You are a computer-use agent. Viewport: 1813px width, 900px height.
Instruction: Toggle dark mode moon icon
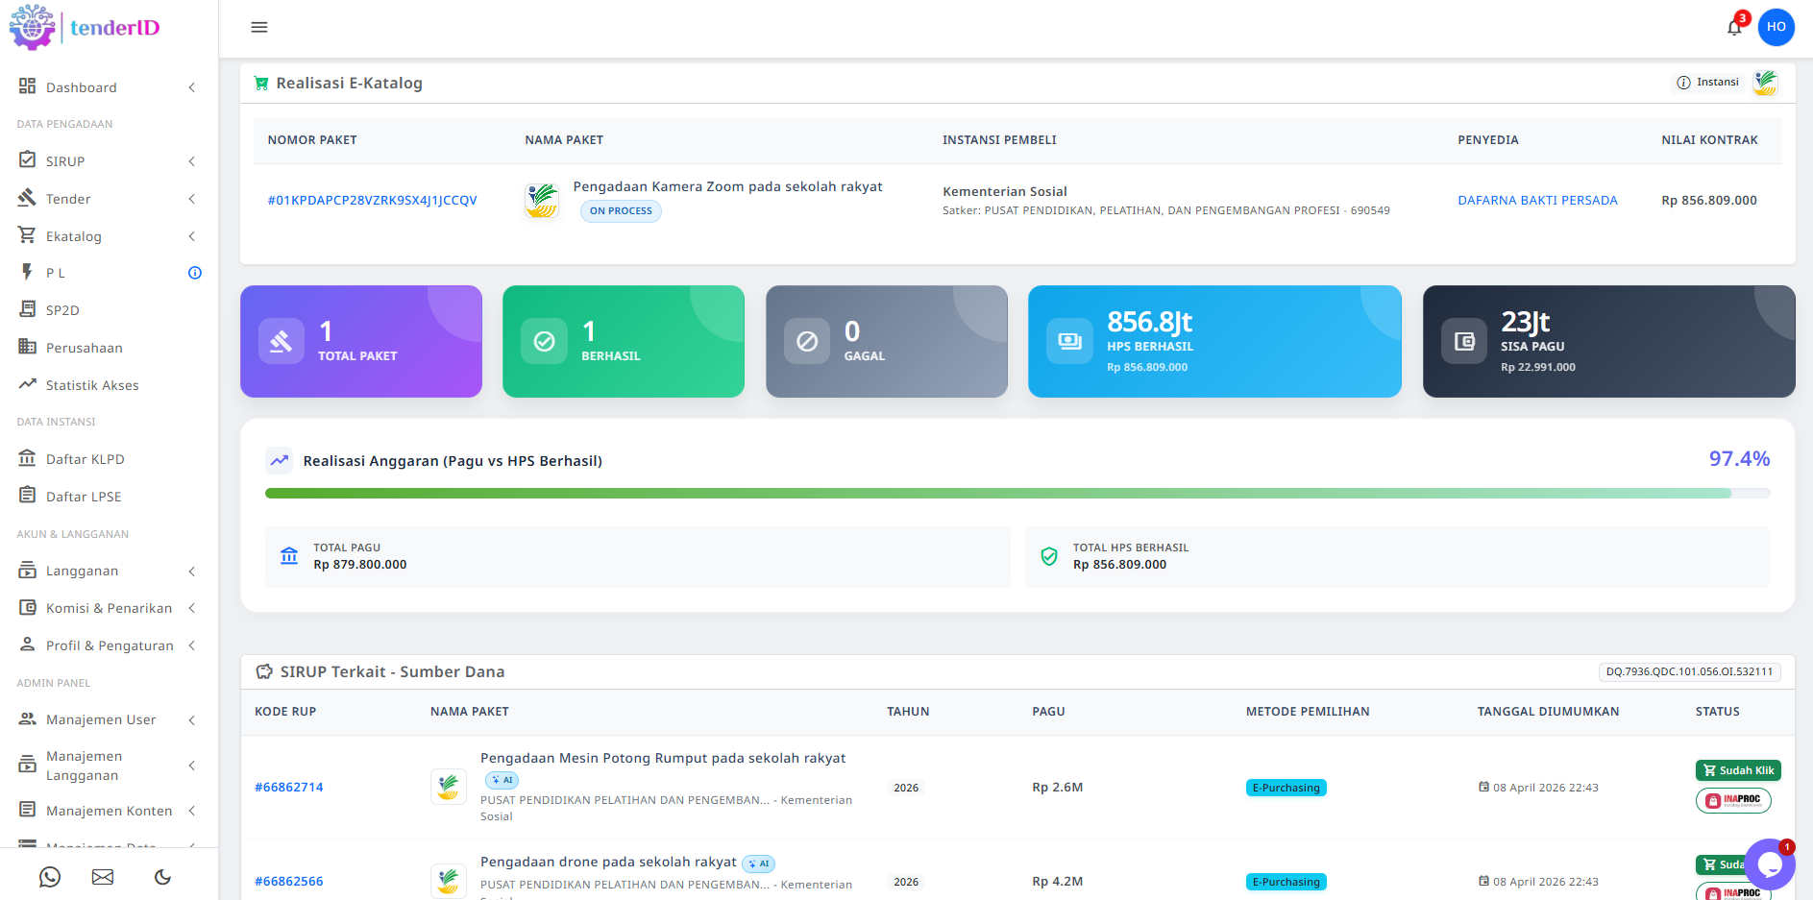click(x=163, y=876)
